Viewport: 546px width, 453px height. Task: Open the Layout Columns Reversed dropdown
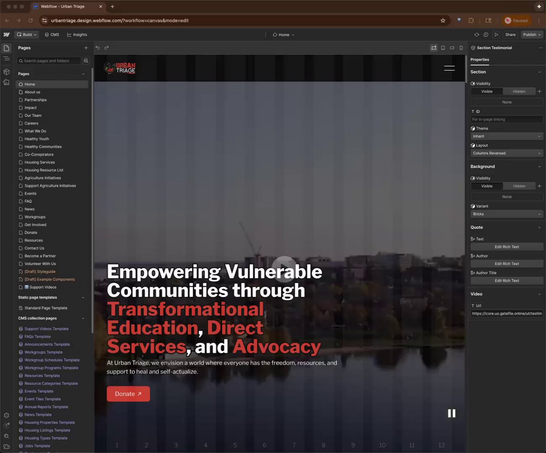[506, 153]
